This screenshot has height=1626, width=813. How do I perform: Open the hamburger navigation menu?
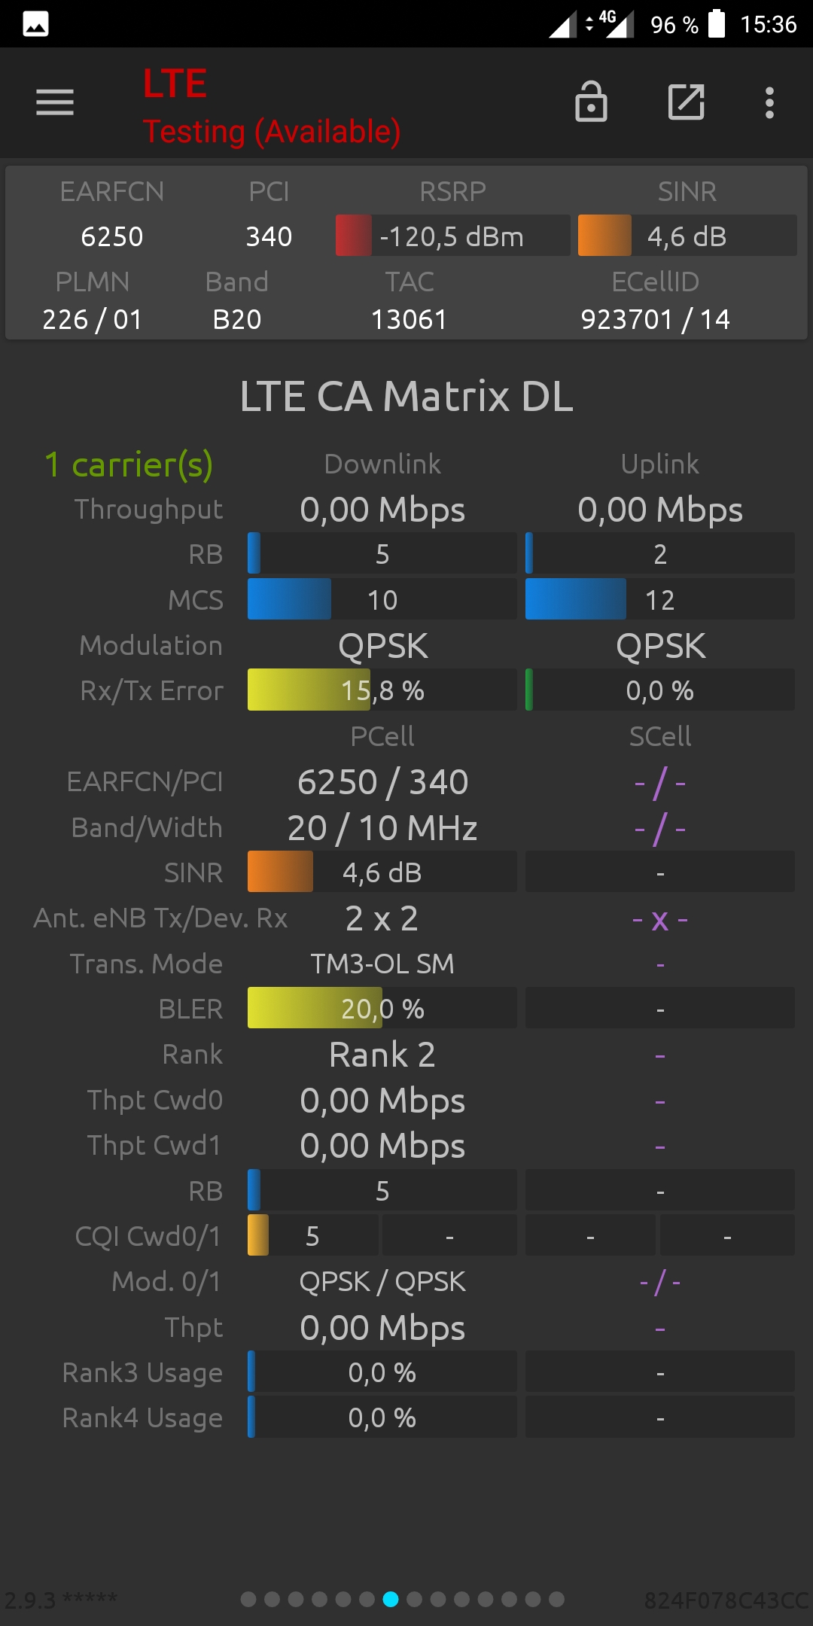click(x=55, y=102)
